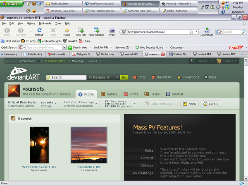
Task: Open the endlessthoughts bookmark
Action: (49, 41)
